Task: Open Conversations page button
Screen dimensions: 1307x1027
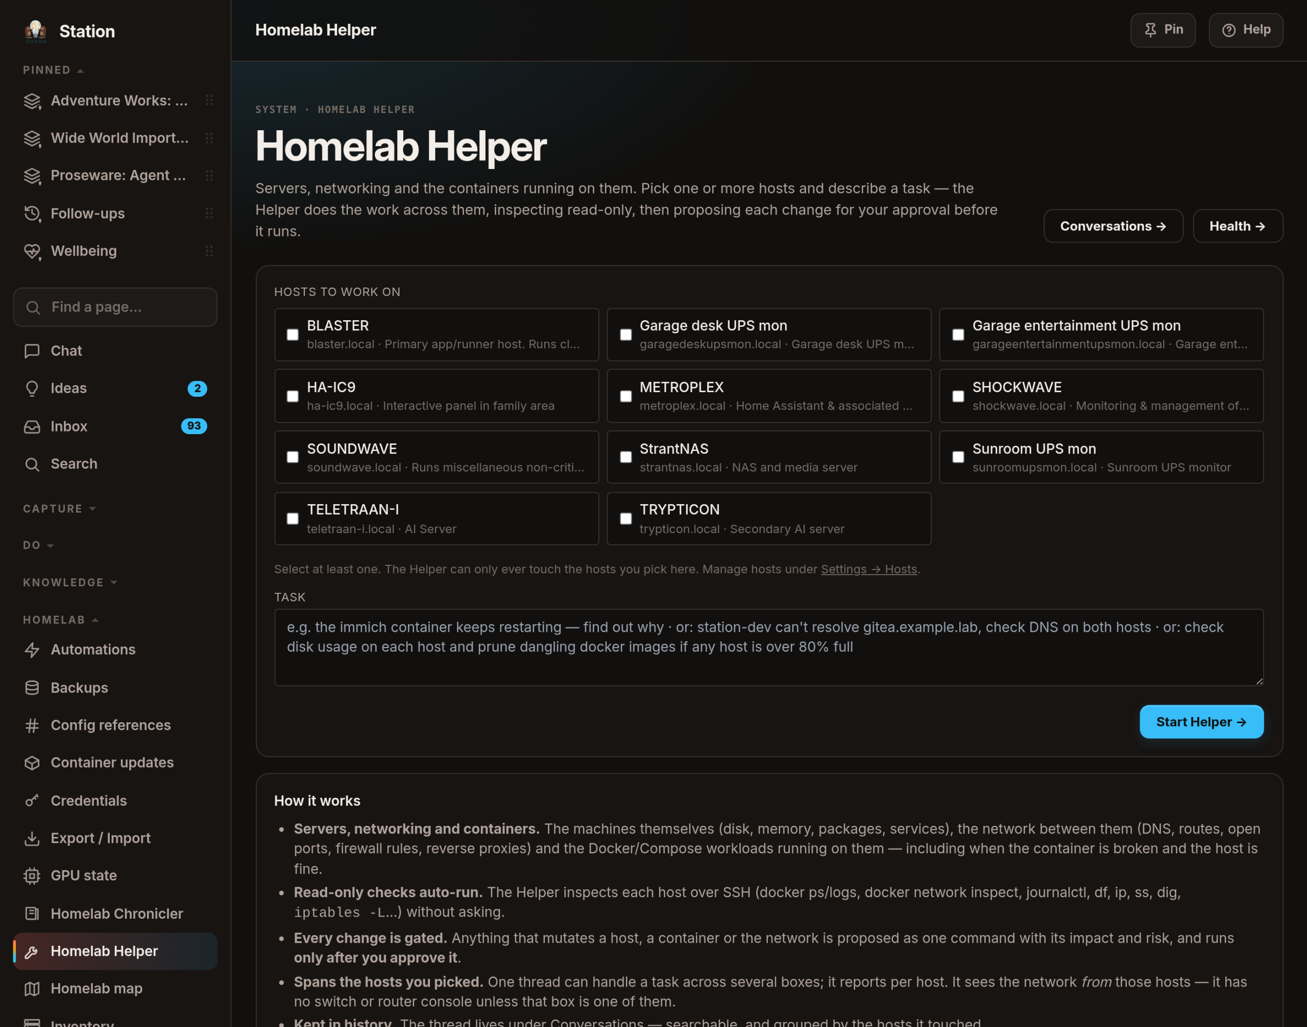Action: coord(1114,226)
